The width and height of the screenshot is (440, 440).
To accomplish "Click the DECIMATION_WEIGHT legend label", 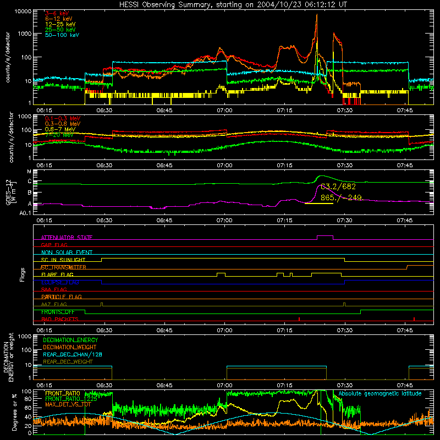I will [70, 347].
